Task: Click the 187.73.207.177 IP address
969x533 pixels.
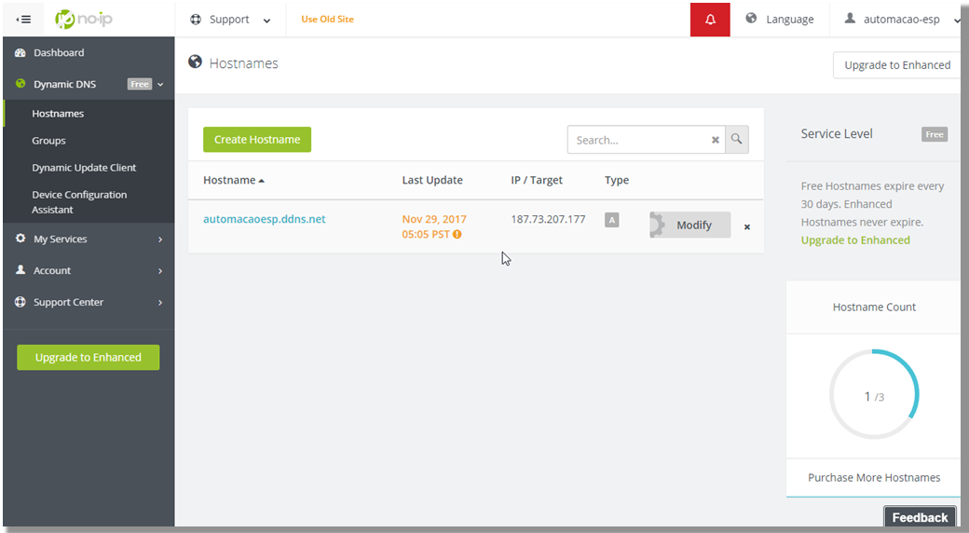Action: point(548,219)
